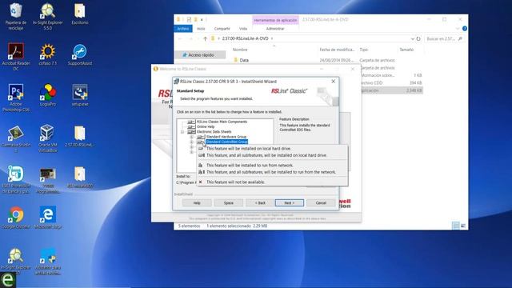Open Camtasia Studio desktop shortcut
Image resolution: width=512 pixels, height=288 pixels.
coord(16,138)
